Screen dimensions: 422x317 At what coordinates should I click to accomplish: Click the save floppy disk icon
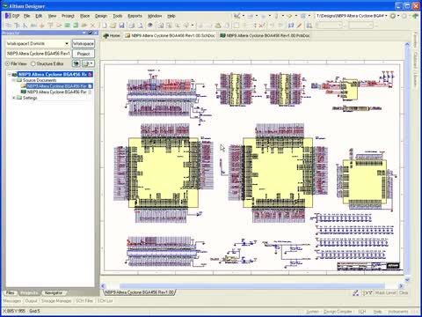point(122,26)
